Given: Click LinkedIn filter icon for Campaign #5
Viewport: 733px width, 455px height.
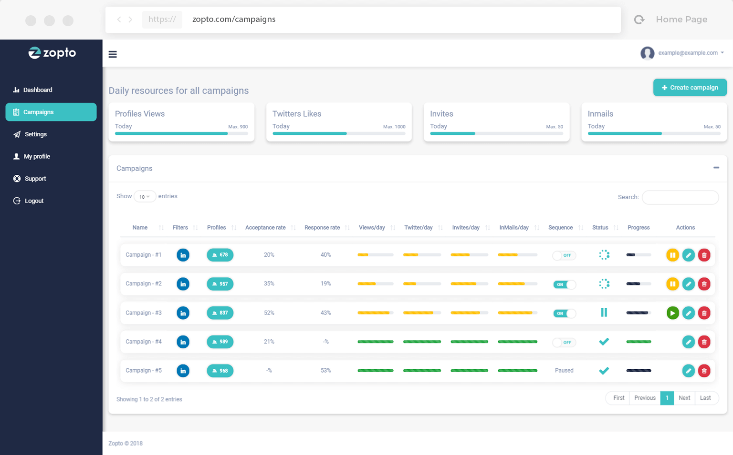Looking at the screenshot, I should coord(183,371).
